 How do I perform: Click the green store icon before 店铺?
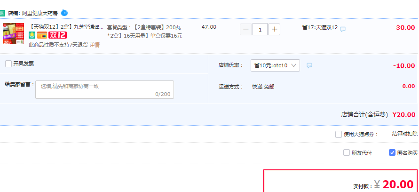pyautogui.click(x=2, y=13)
